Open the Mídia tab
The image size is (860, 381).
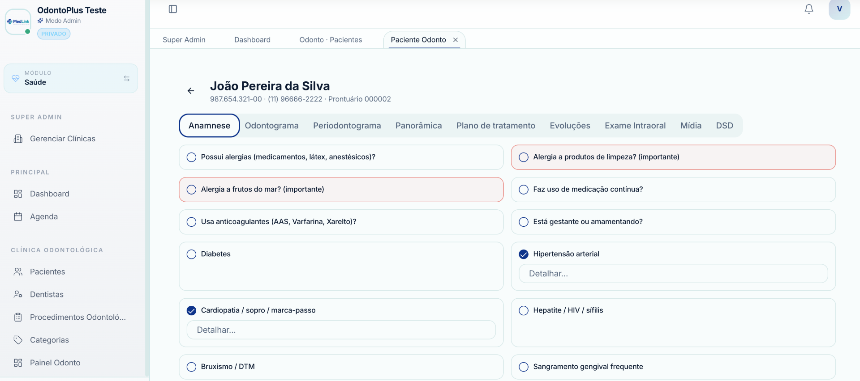pyautogui.click(x=691, y=126)
